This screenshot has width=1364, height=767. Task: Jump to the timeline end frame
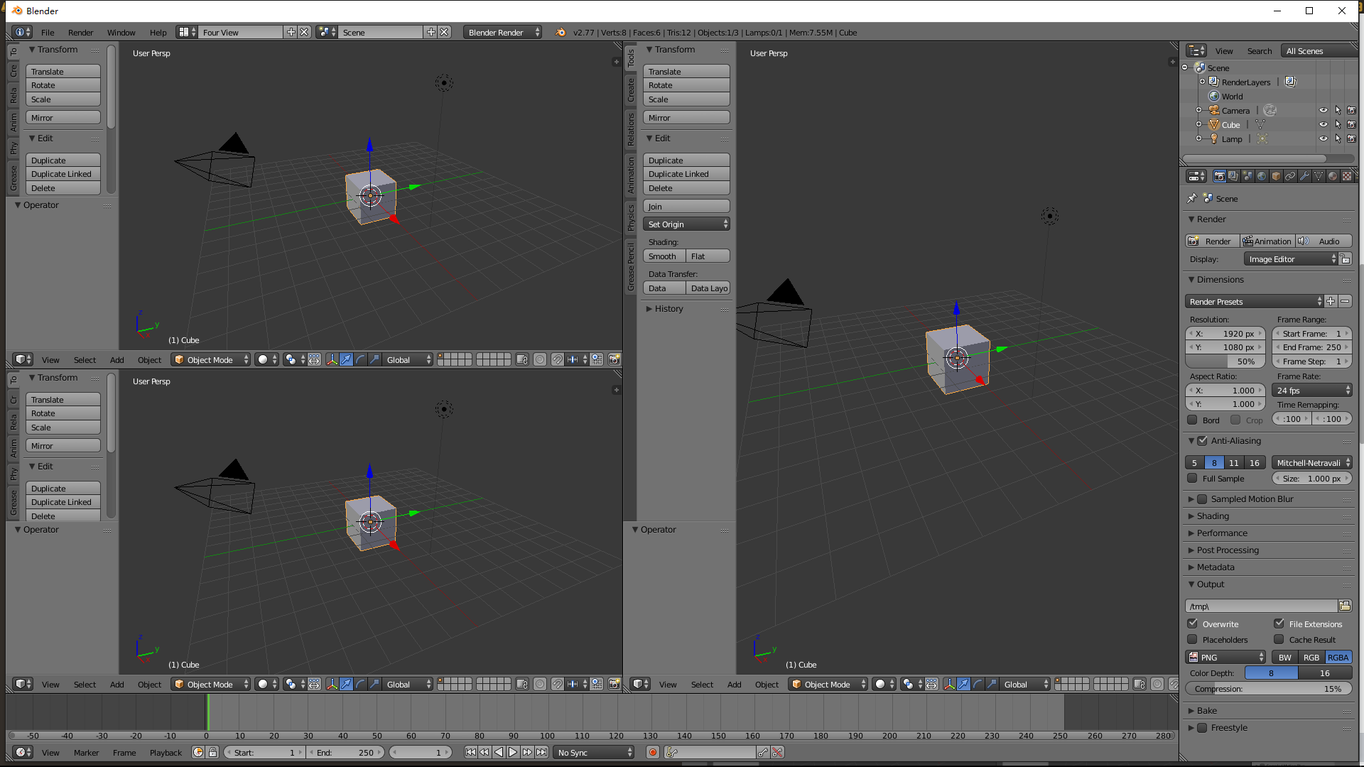541,752
